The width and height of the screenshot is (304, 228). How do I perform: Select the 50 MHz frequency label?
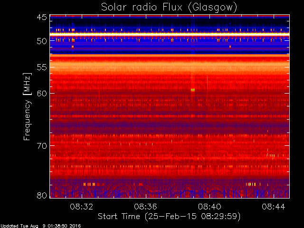tap(42, 41)
